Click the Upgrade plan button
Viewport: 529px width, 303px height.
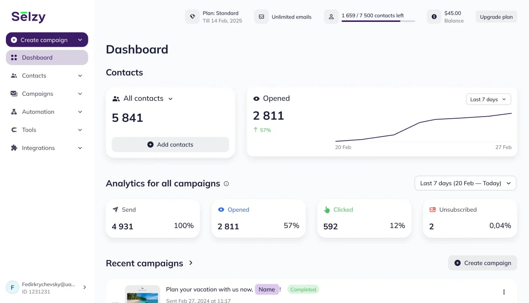coord(496,17)
